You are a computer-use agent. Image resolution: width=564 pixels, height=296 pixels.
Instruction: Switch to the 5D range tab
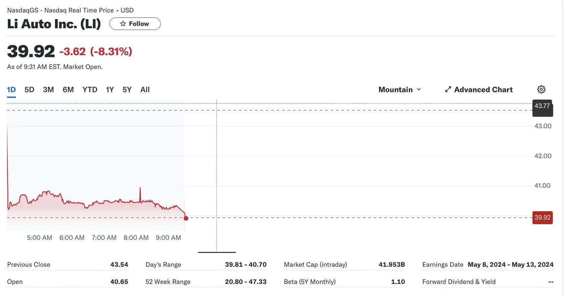pyautogui.click(x=29, y=89)
